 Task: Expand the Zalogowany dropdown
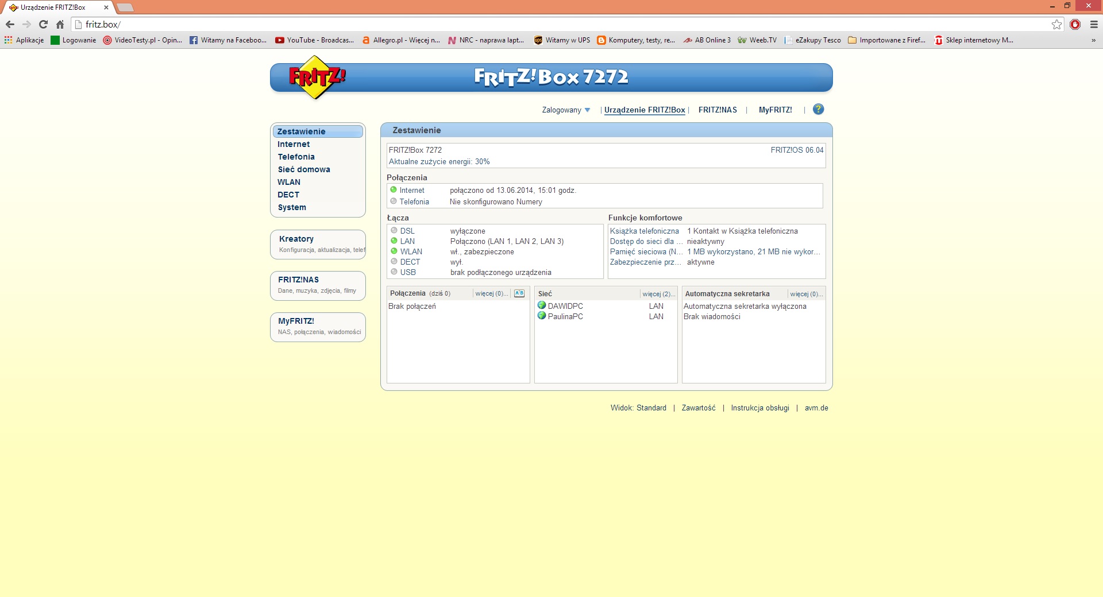565,110
